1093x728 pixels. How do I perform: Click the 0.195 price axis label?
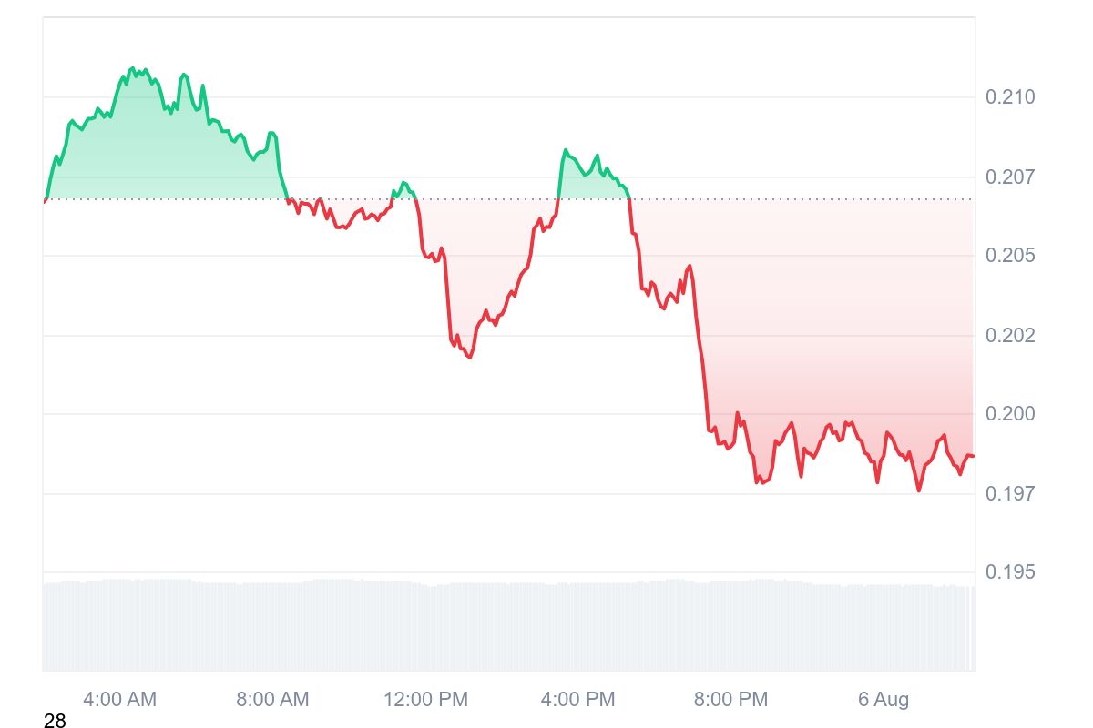click(x=1010, y=572)
